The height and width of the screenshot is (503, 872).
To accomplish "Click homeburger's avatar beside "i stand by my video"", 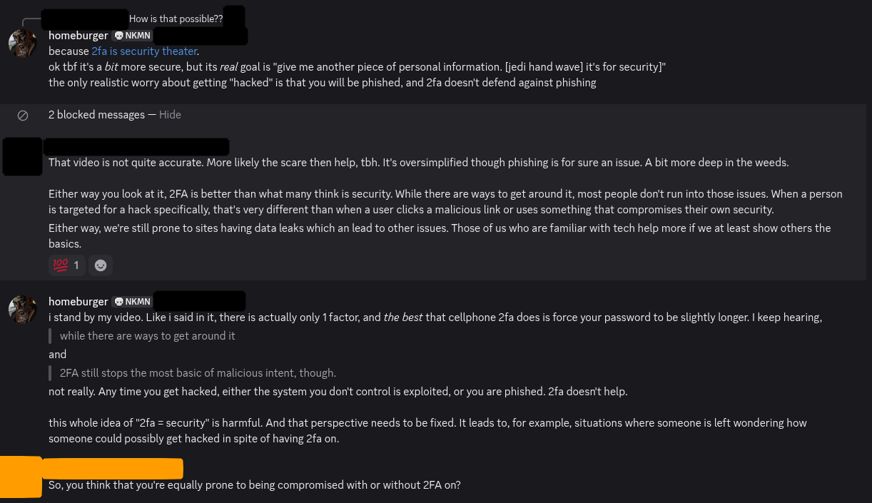I will pos(22,309).
